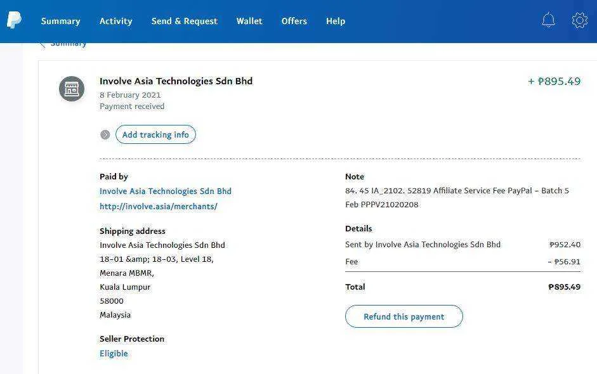Screen dimensions: 597x374
Task: Open the notifications bell
Action: point(548,20)
